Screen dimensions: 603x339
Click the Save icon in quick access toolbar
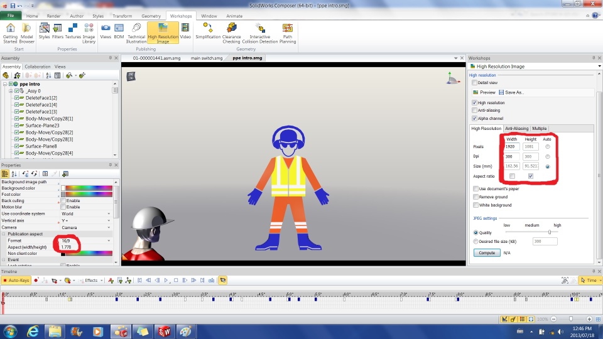coord(13,6)
